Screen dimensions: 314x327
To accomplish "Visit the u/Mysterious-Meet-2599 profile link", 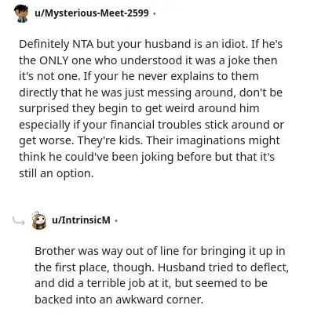I will [92, 13].
